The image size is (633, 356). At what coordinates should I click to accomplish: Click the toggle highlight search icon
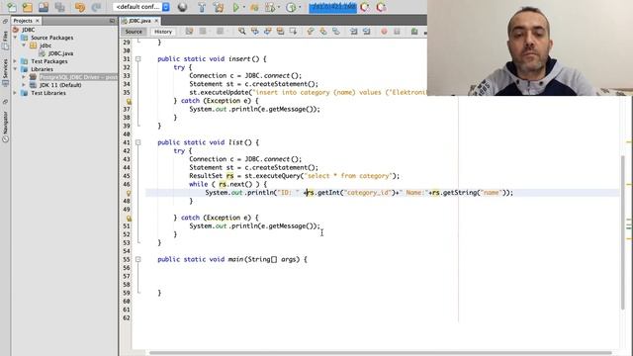click(x=280, y=31)
